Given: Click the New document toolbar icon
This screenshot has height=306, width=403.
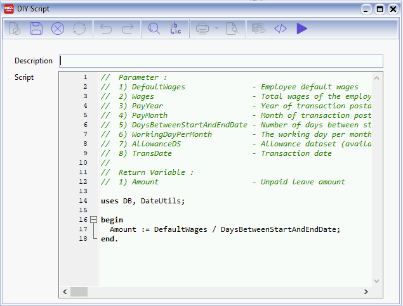Looking at the screenshot, I should (x=15, y=29).
